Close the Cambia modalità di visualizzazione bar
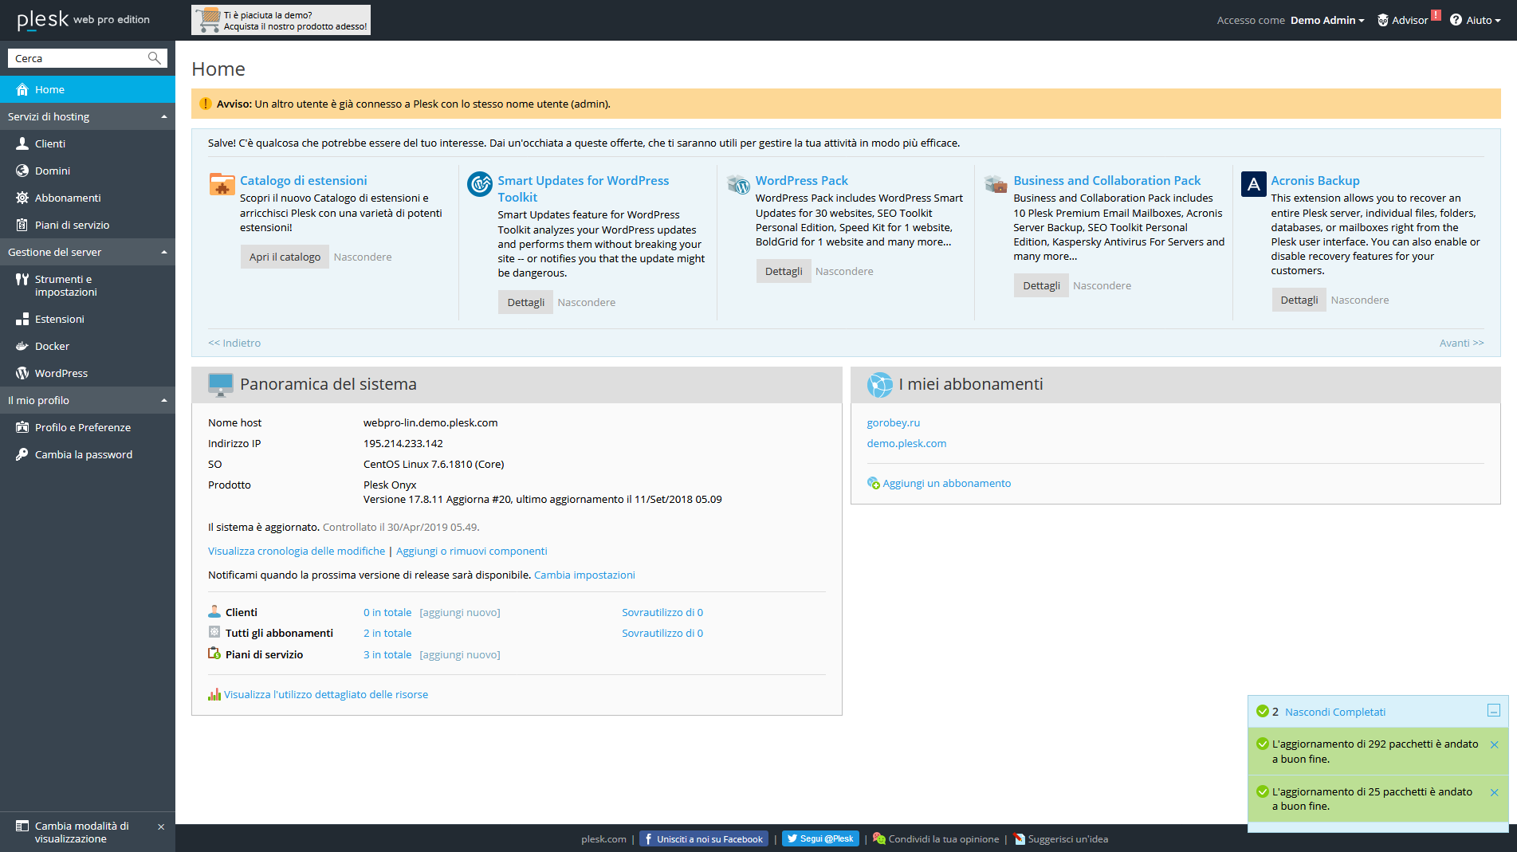The height and width of the screenshot is (852, 1517). [x=161, y=826]
